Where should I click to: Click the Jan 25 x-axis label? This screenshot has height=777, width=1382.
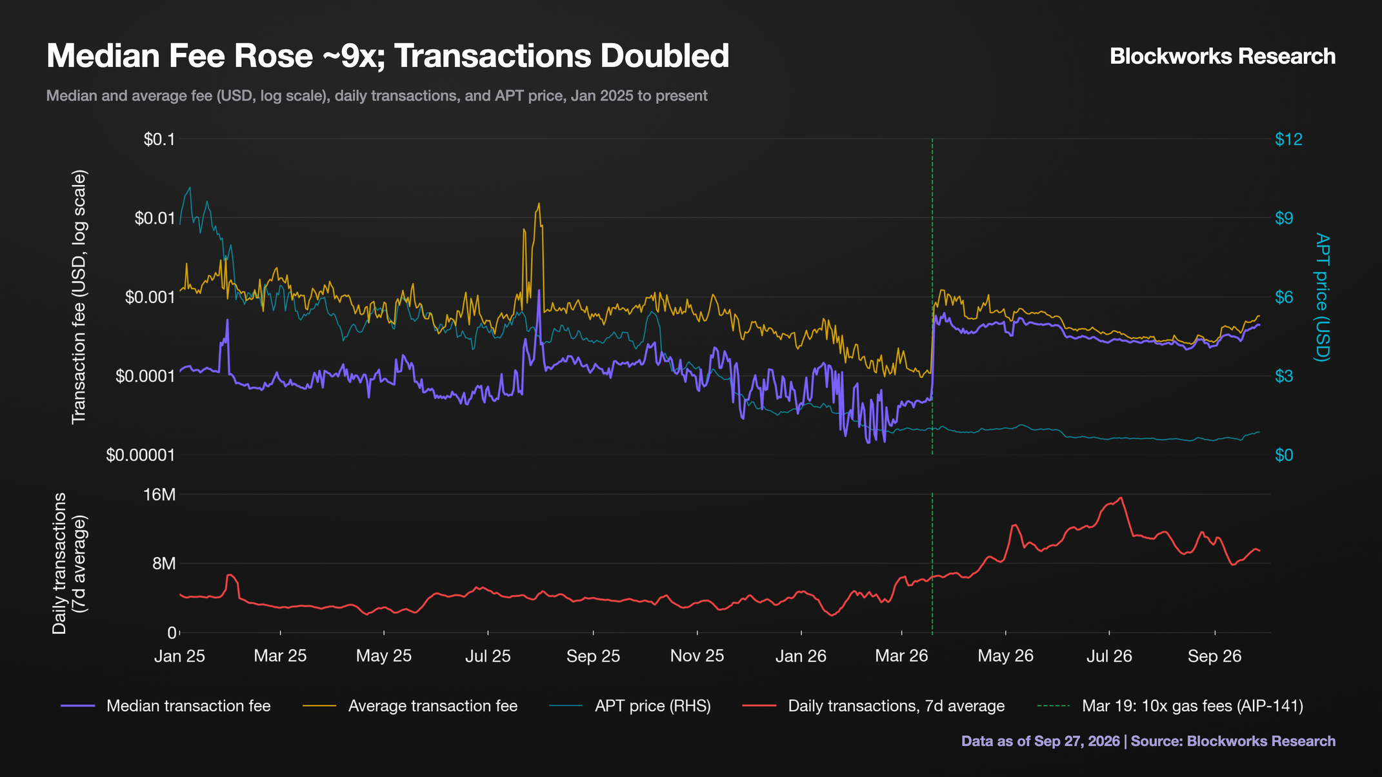(179, 656)
